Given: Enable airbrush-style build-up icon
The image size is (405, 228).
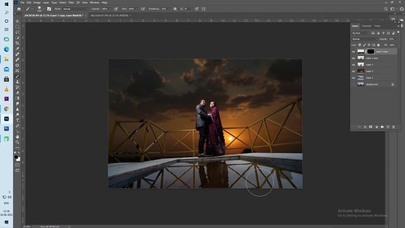Looking at the screenshot, I should coord(143,9).
